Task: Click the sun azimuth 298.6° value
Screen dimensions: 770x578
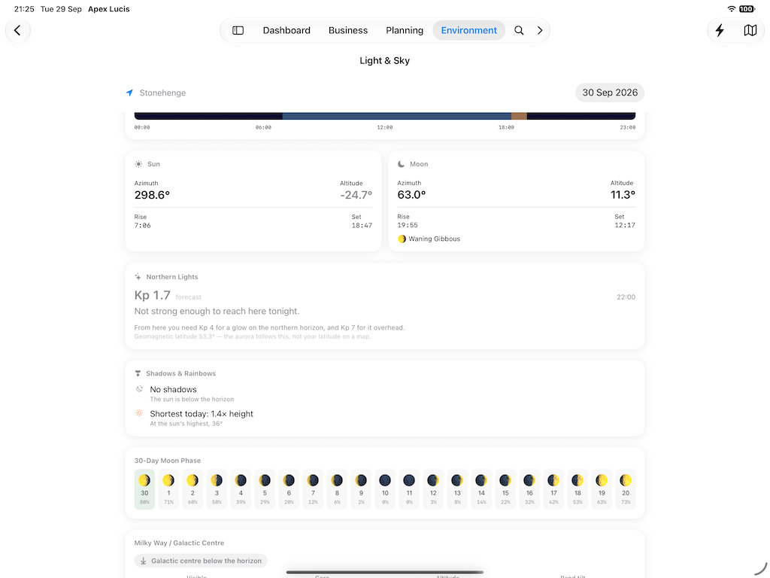Action: click(152, 195)
